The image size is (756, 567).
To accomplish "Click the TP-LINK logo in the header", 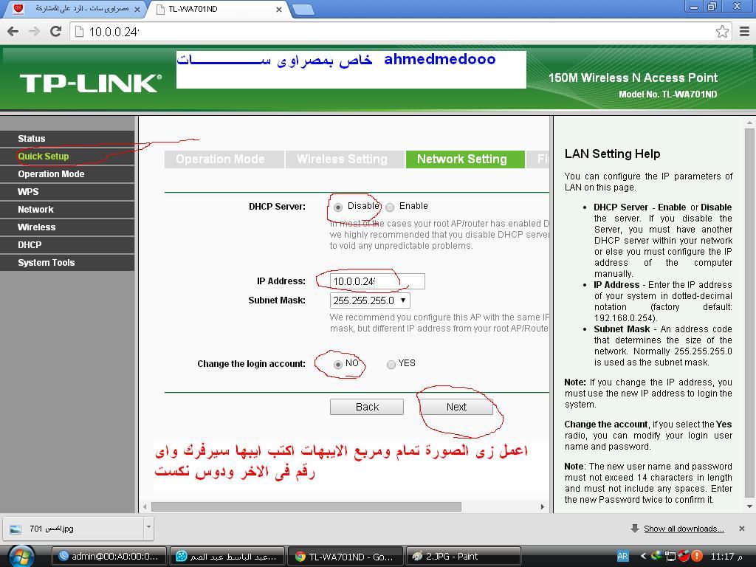I will click(91, 83).
